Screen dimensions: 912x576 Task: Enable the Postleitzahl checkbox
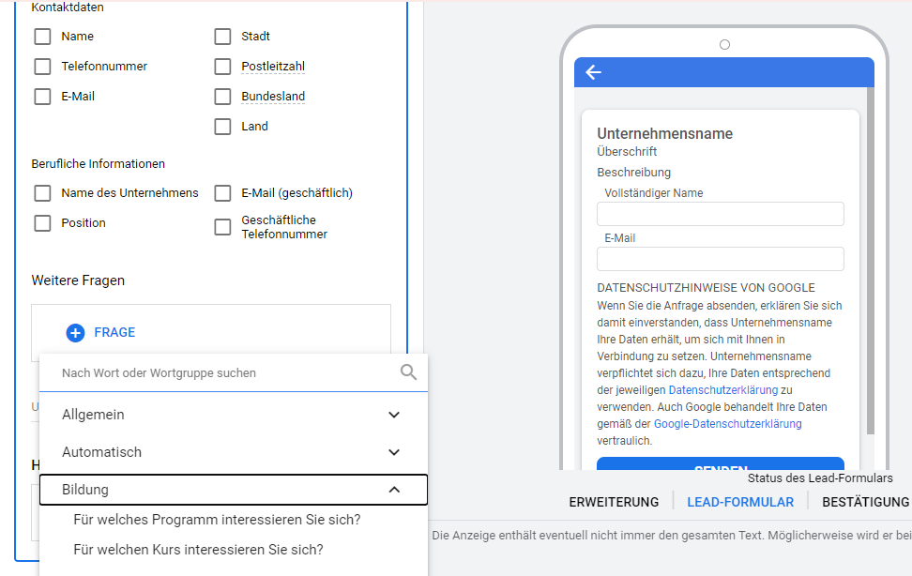tap(222, 66)
